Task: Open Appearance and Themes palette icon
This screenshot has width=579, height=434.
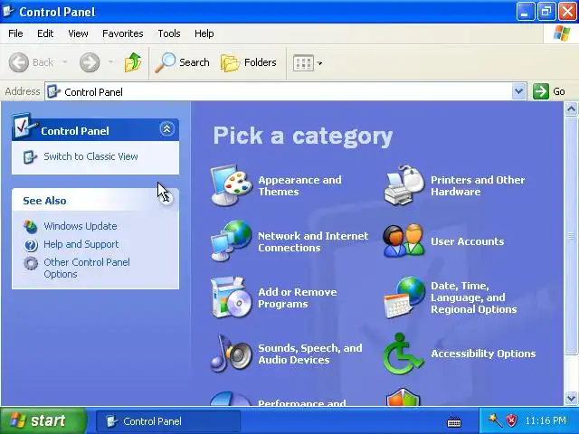Action: pyautogui.click(x=232, y=184)
